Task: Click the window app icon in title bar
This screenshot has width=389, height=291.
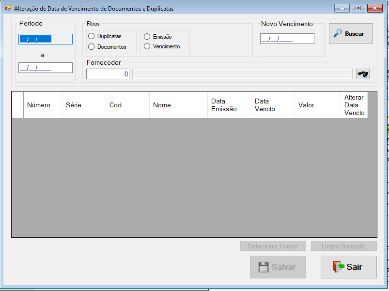Action: click(8, 8)
